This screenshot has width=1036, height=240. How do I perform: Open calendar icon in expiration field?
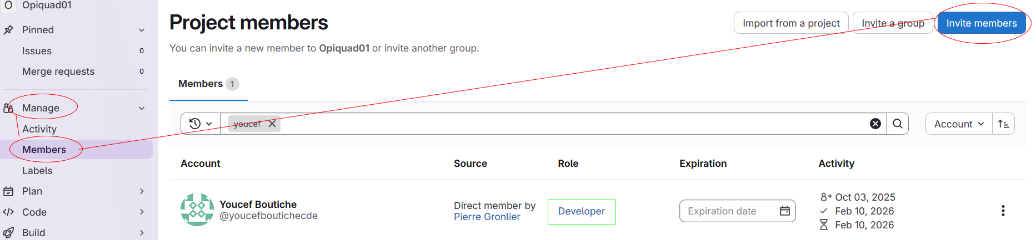tap(784, 211)
